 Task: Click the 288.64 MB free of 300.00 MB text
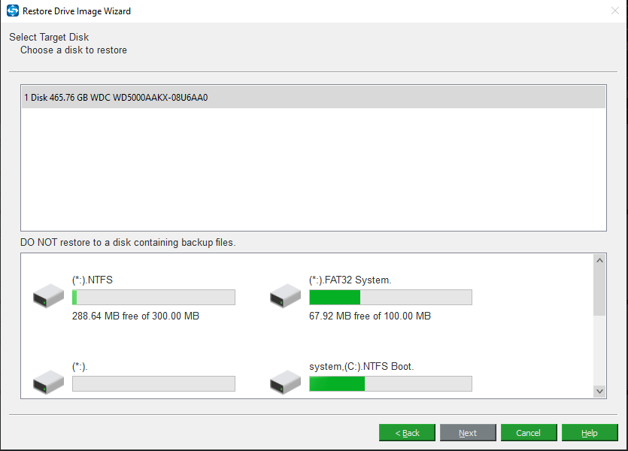(x=136, y=316)
